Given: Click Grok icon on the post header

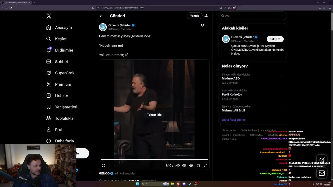Looking at the screenshot, I should click(x=202, y=25).
